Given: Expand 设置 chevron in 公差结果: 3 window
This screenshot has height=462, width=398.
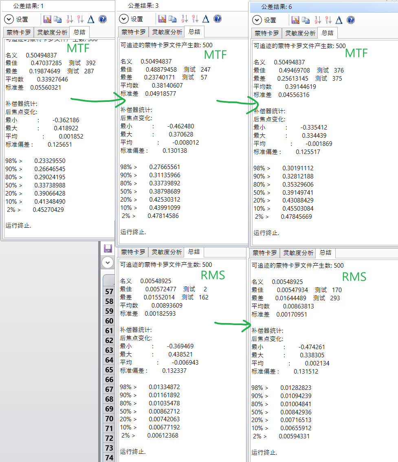Looking at the screenshot, I should point(124,19).
